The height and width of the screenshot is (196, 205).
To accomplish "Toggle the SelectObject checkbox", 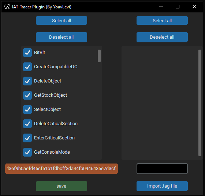I will 27,109.
